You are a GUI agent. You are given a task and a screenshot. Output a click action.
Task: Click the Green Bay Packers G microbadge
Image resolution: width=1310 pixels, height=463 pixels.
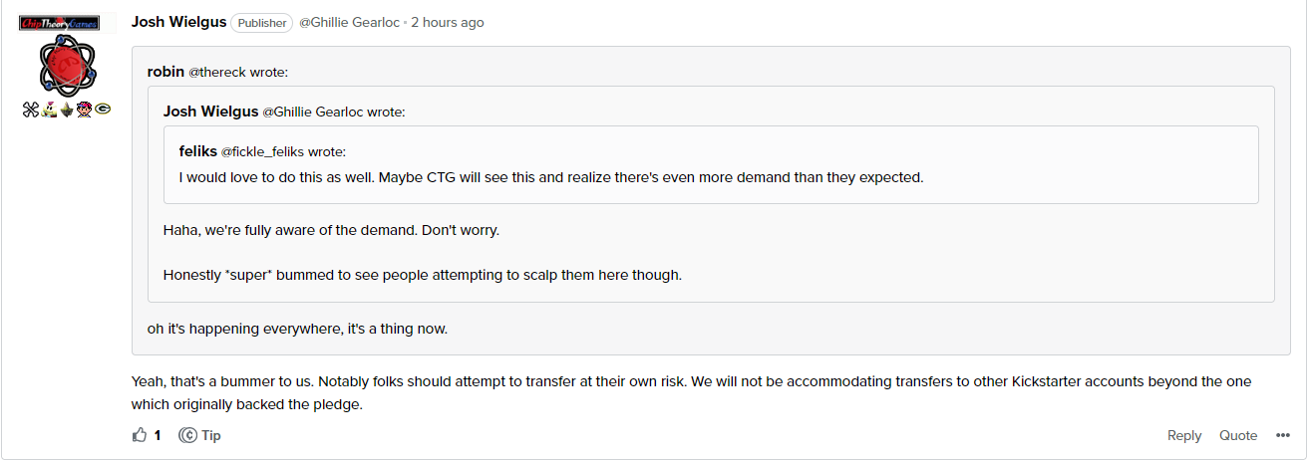103,109
